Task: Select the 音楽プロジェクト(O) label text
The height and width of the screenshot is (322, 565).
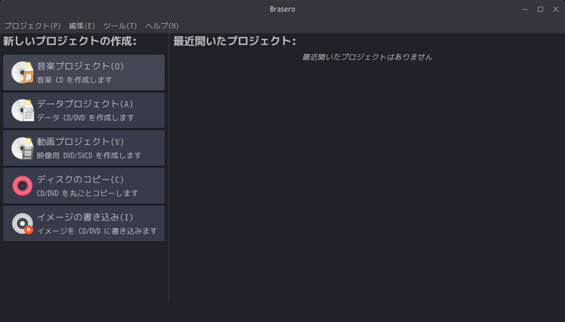Action: (80, 66)
